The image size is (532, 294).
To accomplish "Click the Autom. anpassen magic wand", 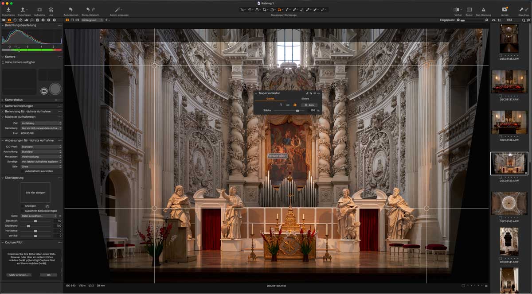I will click(x=118, y=9).
